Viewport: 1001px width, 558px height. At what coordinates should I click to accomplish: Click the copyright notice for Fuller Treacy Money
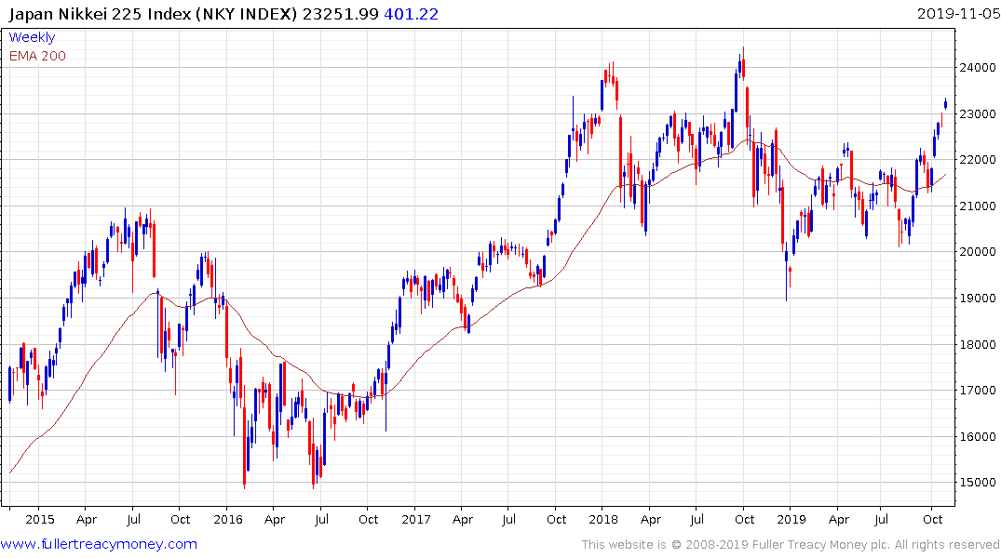click(791, 545)
